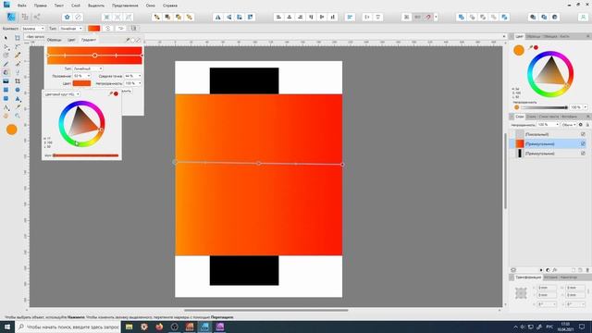Viewport: 592px width, 333px height.
Task: Switch to the История tab
Action: tap(550, 277)
